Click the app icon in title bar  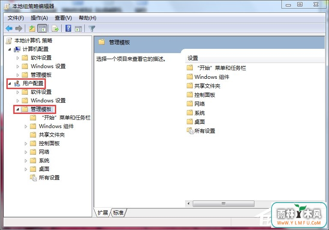click(x=7, y=6)
